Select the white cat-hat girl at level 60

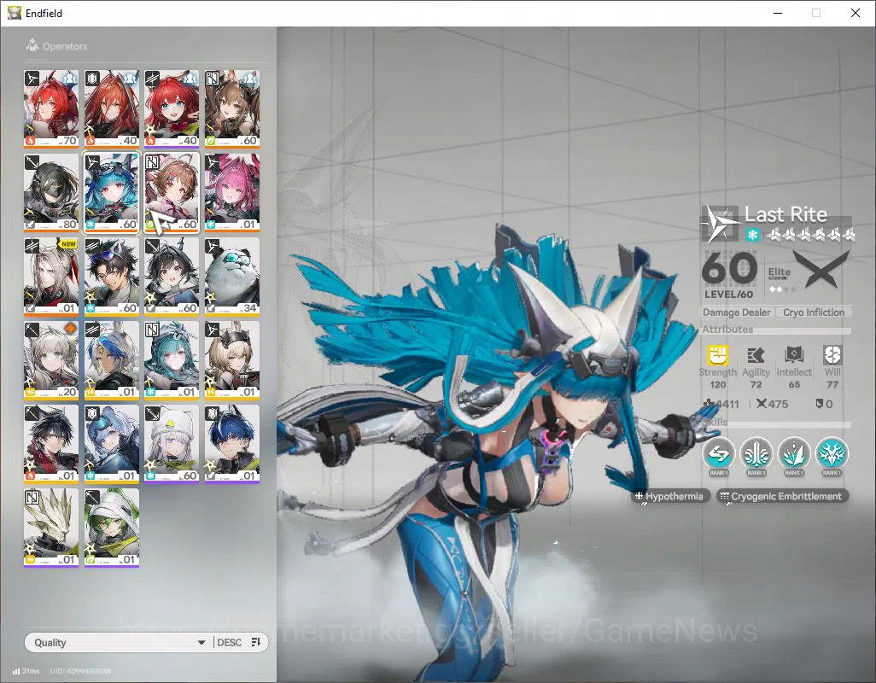coord(172,444)
